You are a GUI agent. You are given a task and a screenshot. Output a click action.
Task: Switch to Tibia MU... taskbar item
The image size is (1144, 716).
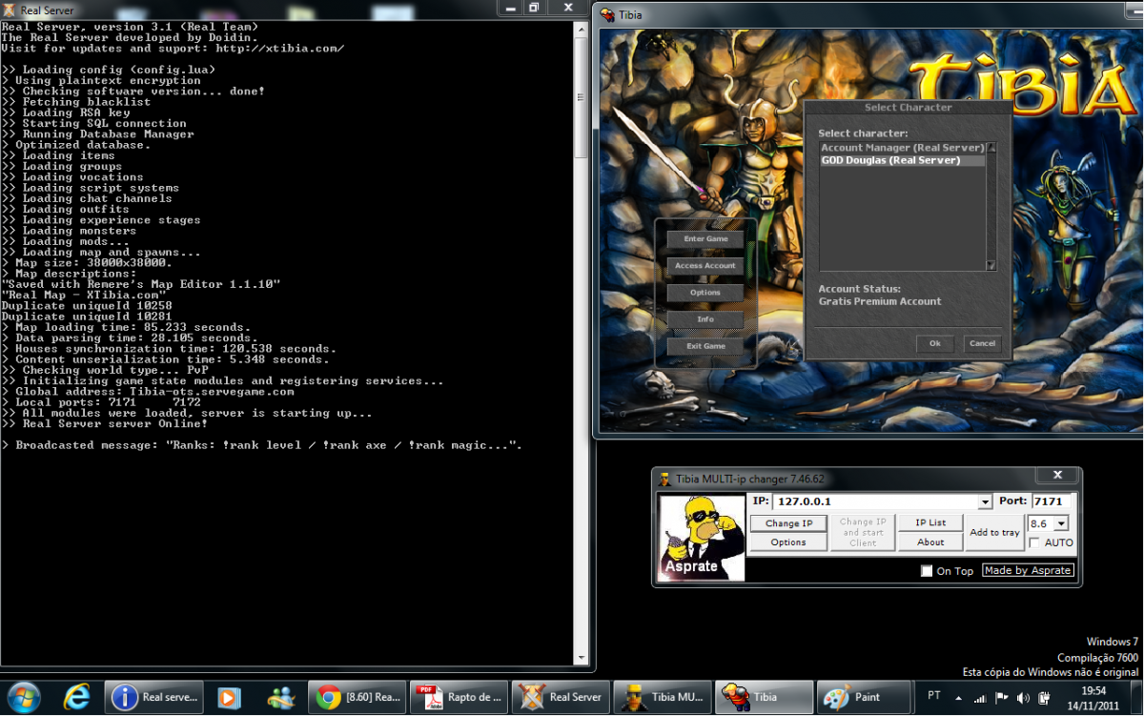tap(663, 697)
